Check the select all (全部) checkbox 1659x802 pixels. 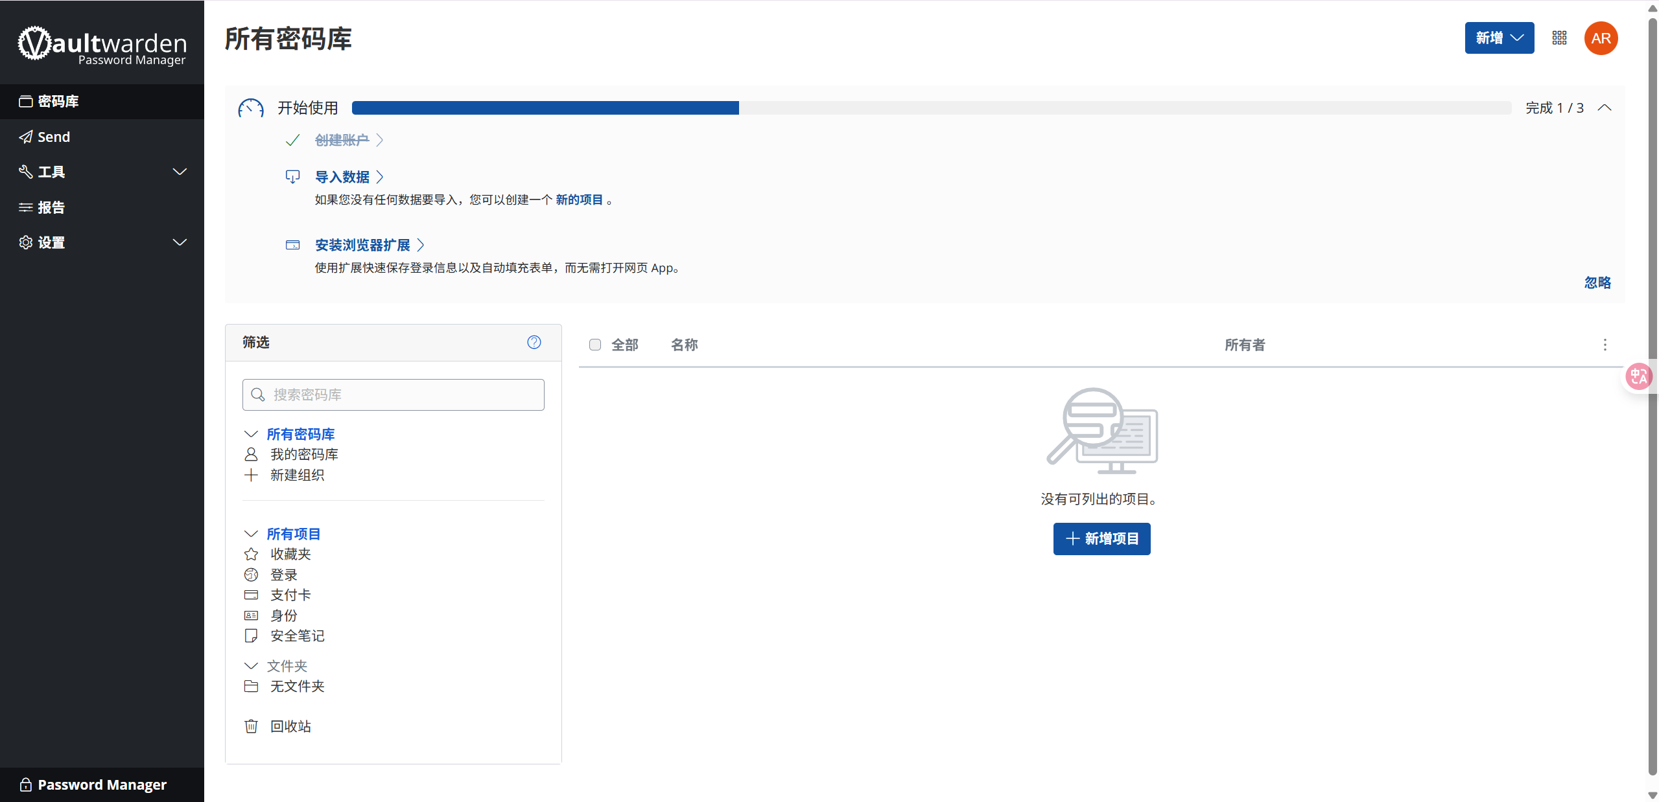[x=594, y=345]
